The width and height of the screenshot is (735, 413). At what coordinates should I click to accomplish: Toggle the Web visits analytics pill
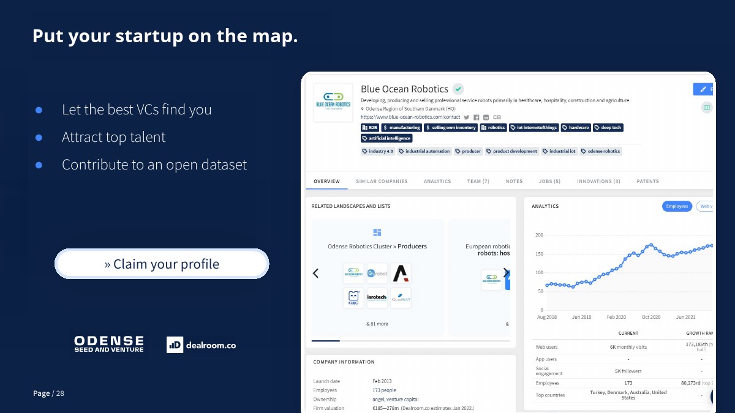(706, 206)
